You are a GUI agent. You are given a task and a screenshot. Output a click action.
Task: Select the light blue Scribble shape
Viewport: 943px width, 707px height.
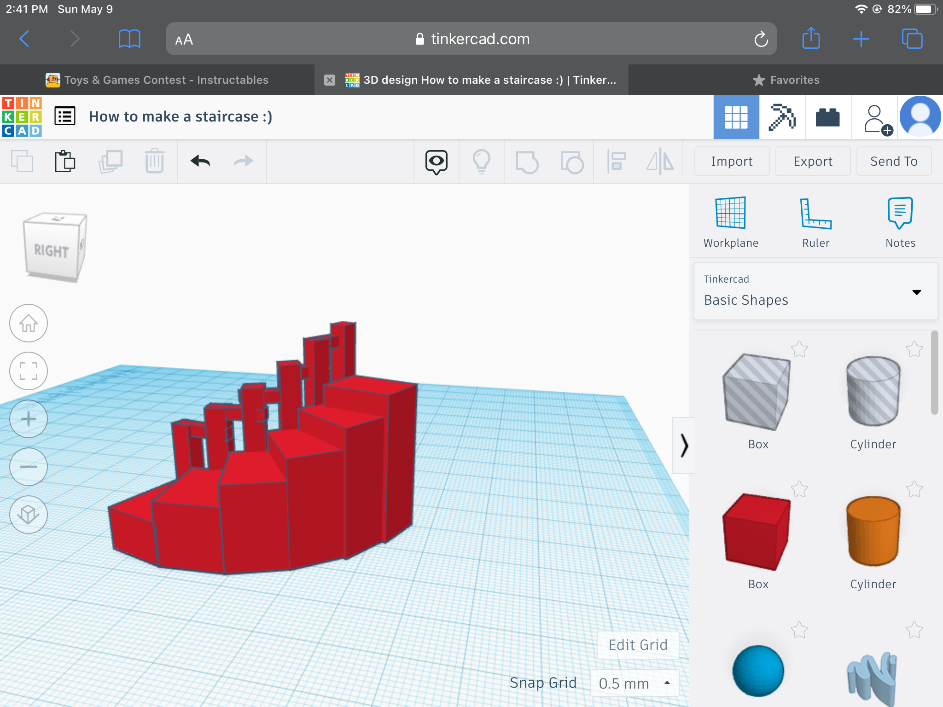click(872, 678)
